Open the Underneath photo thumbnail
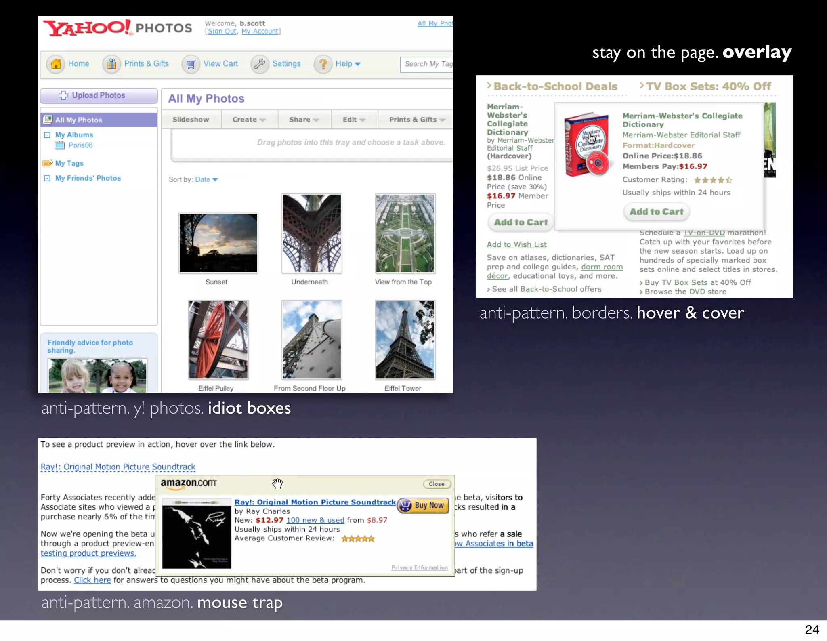Screen dimensions: 827x641 (x=312, y=233)
